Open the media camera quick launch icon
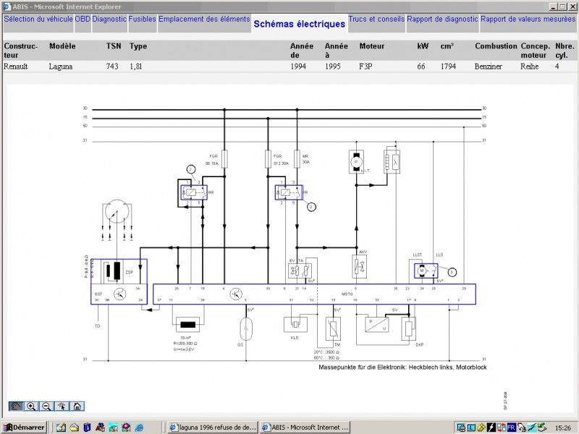Screen dimensions: 579x434 [x=100, y=427]
